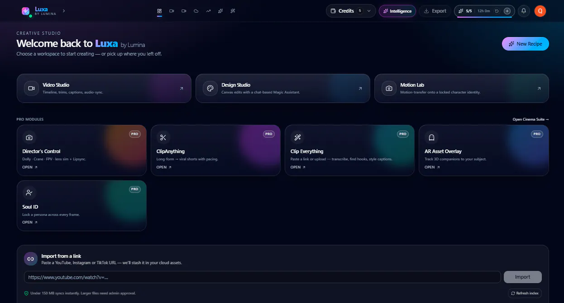The image size is (564, 303).
Task: Click the PRO badge on Clip Everything
Action: pos(403,134)
